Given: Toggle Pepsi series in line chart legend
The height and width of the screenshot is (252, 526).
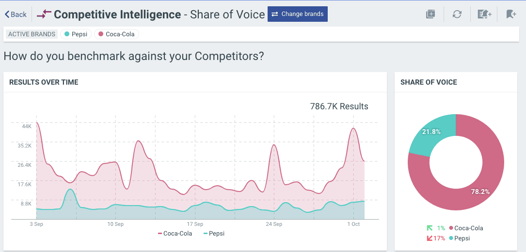Looking at the screenshot, I should 213,234.
